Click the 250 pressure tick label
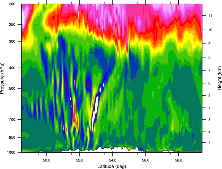This screenshot has width=222, height=169. click(x=12, y=24)
